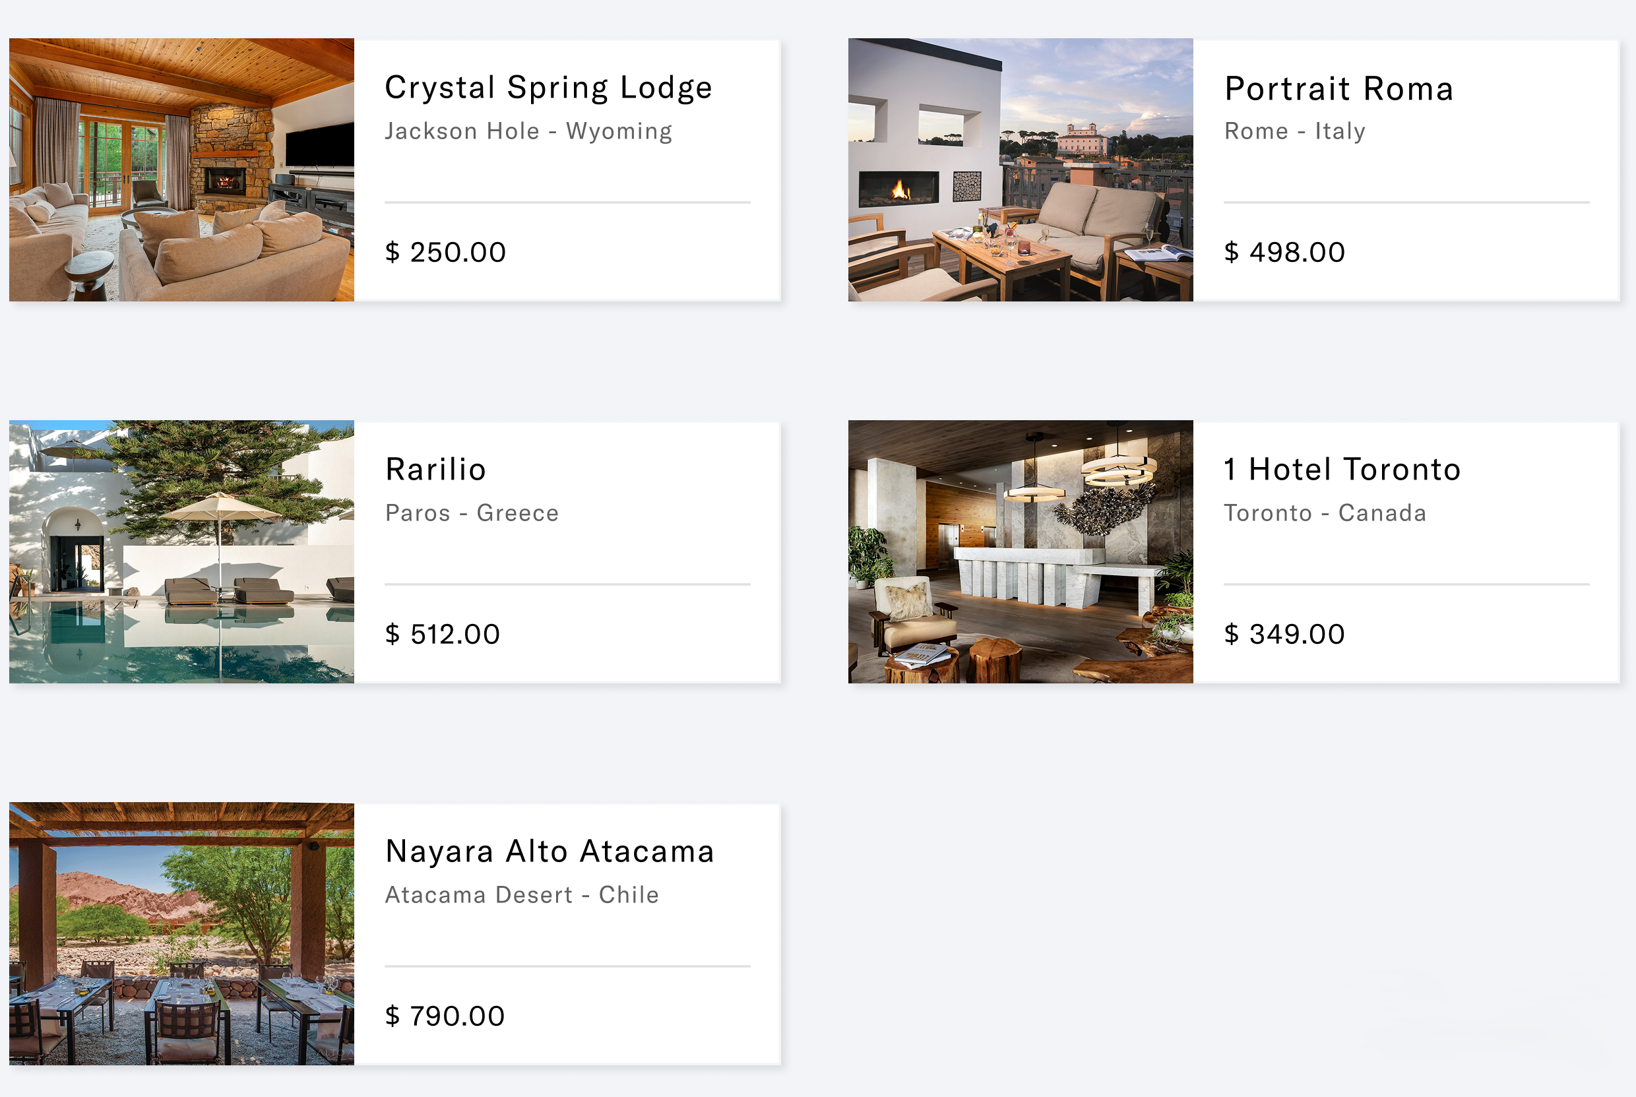Click the $ 512.00 price
The width and height of the screenshot is (1636, 1097).
(x=442, y=634)
